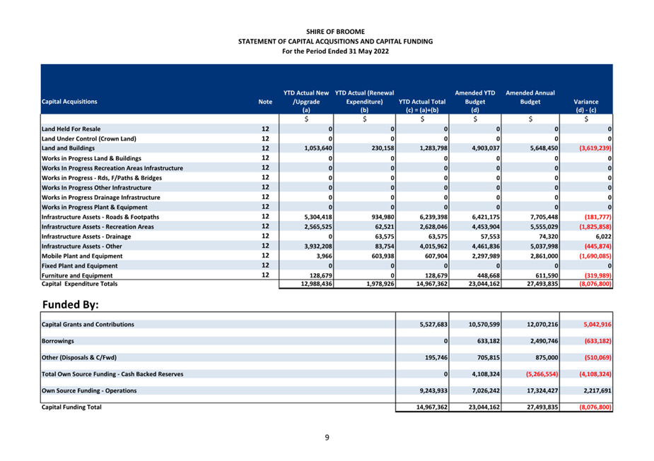
Task: Click page number 9
Action: point(327,438)
